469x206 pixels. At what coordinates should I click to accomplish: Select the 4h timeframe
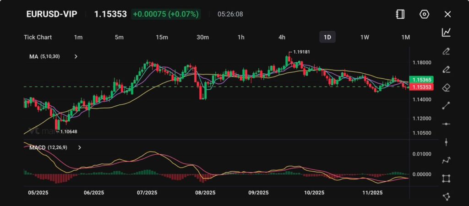[x=282, y=37]
